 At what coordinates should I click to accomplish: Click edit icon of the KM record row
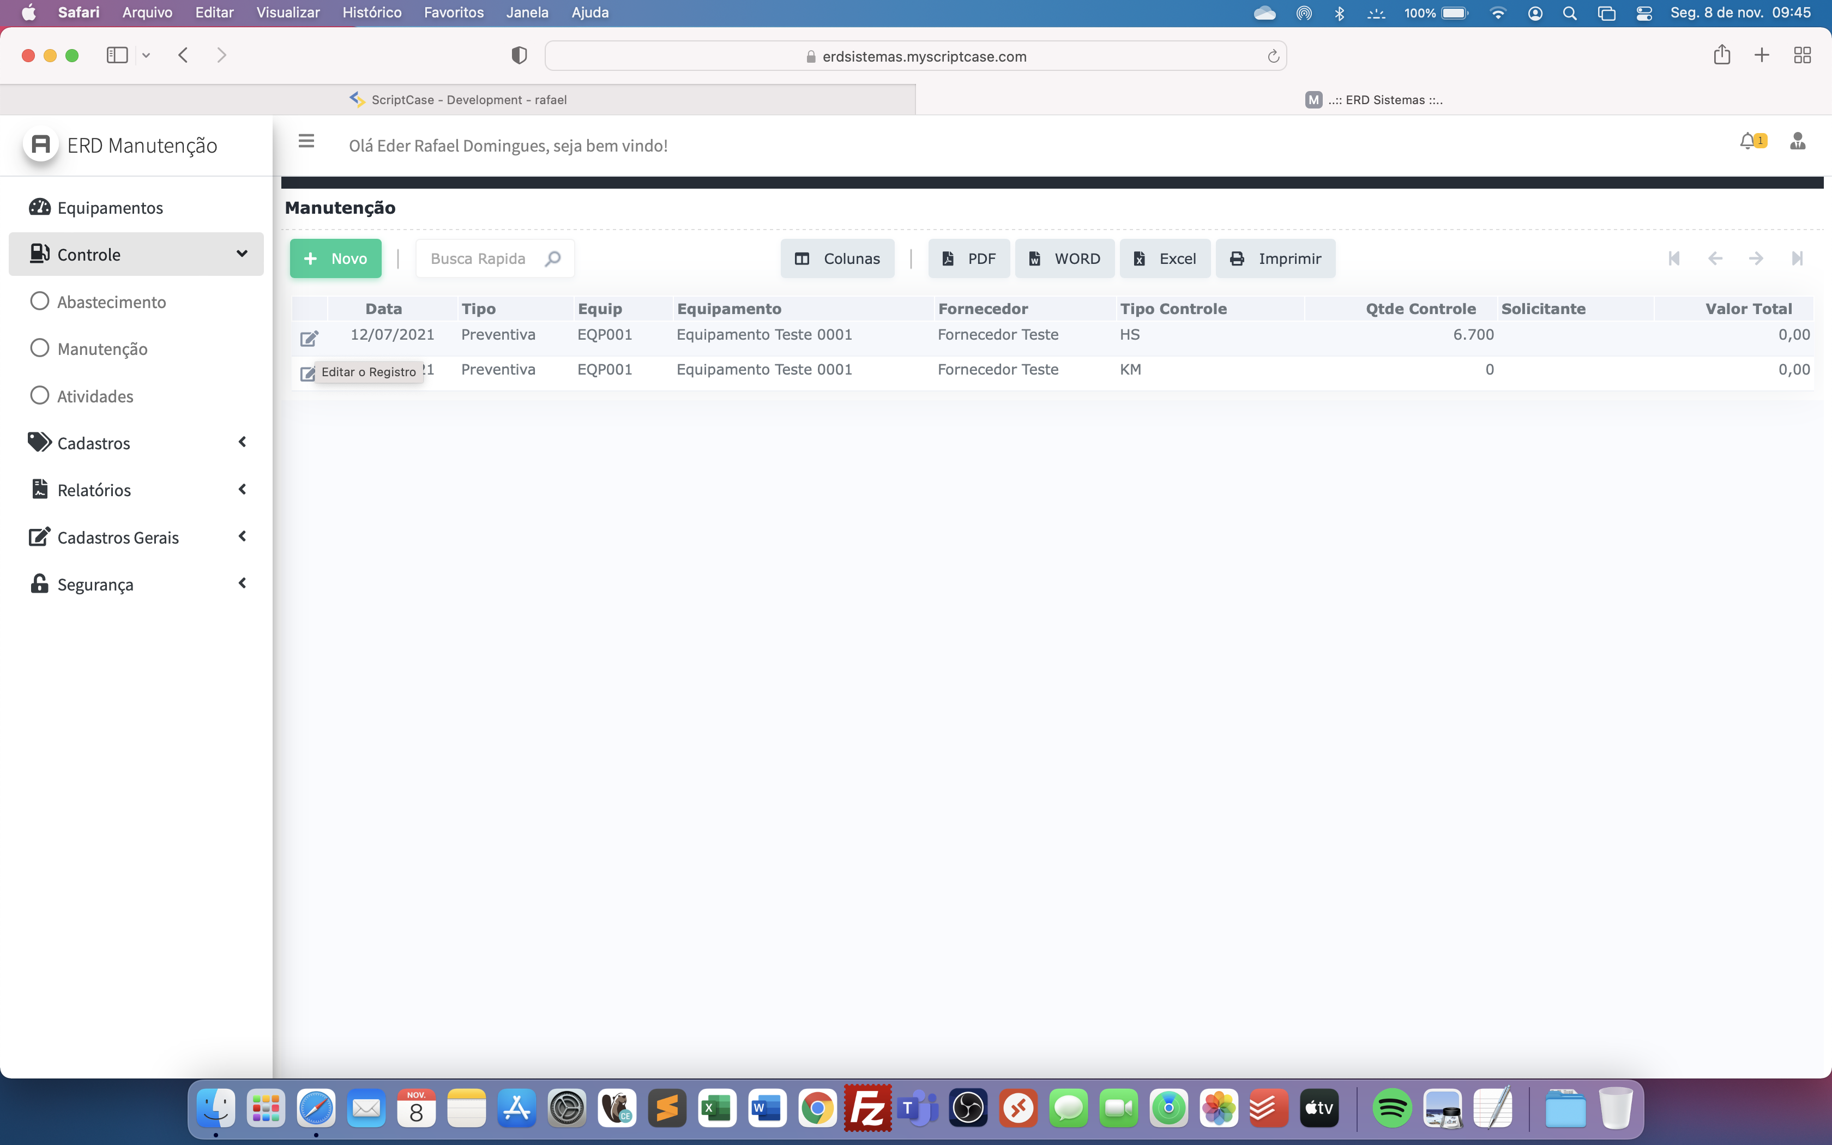(306, 372)
